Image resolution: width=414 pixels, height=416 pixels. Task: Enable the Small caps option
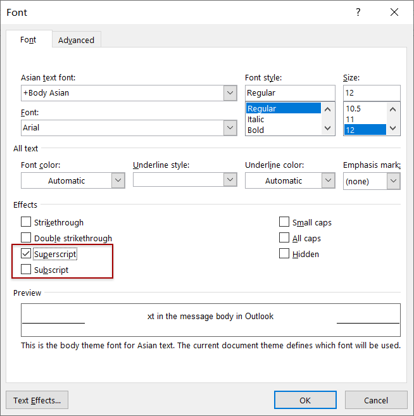pyautogui.click(x=284, y=222)
